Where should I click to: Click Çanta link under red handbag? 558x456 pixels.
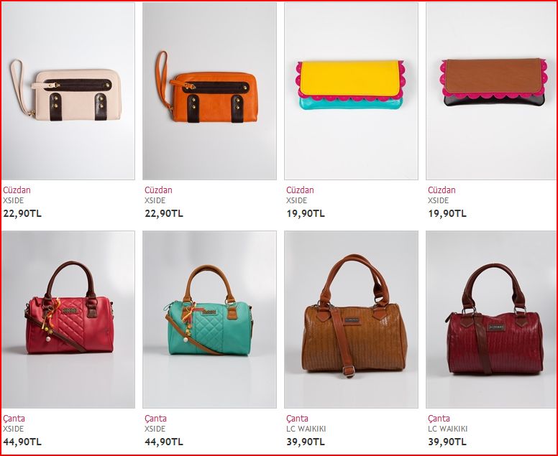coord(14,419)
